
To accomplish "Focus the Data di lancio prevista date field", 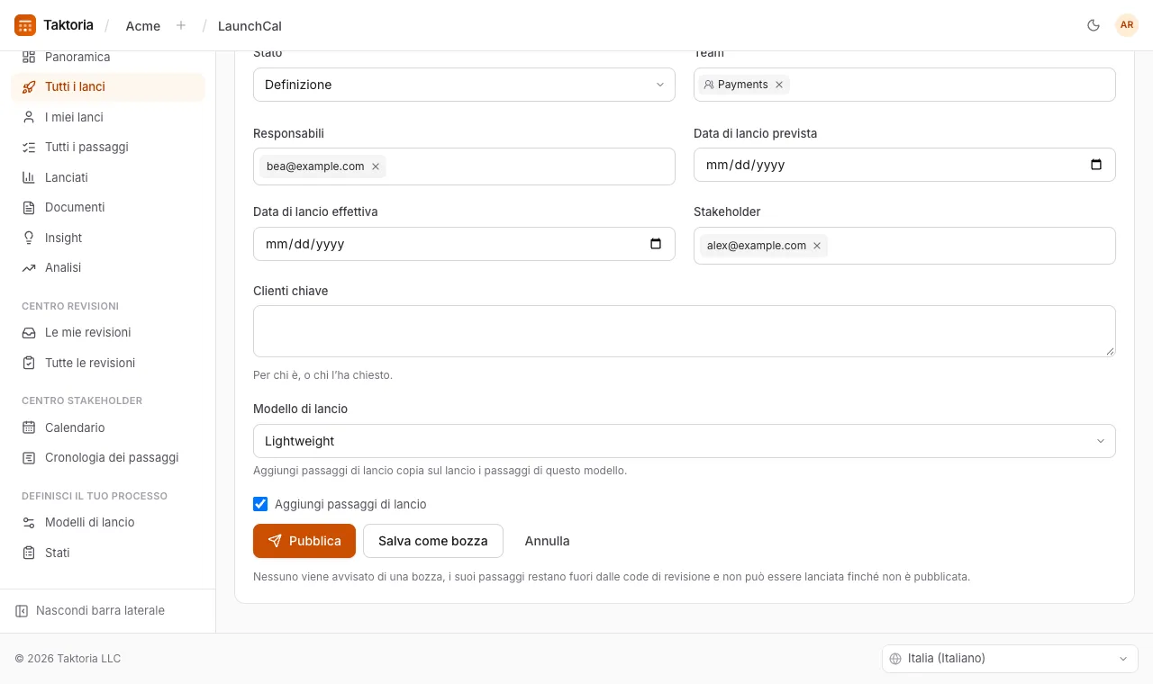I will pyautogui.click(x=904, y=165).
